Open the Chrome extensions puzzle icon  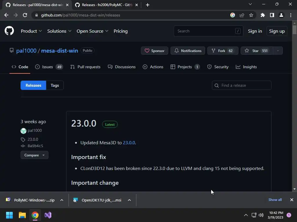coord(263,15)
